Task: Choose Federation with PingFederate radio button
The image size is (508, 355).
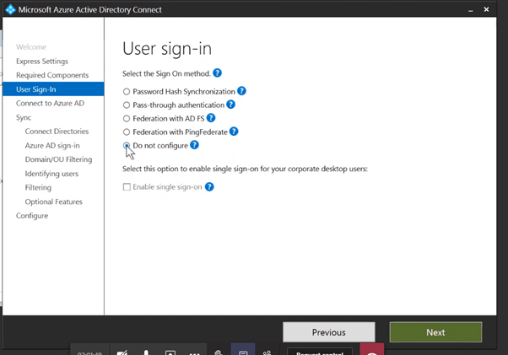Action: pos(127,132)
